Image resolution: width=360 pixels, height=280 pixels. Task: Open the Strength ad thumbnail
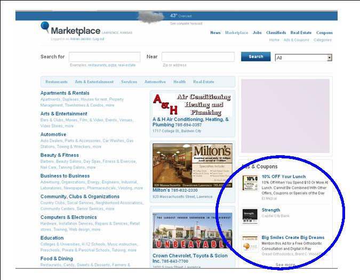250,216
